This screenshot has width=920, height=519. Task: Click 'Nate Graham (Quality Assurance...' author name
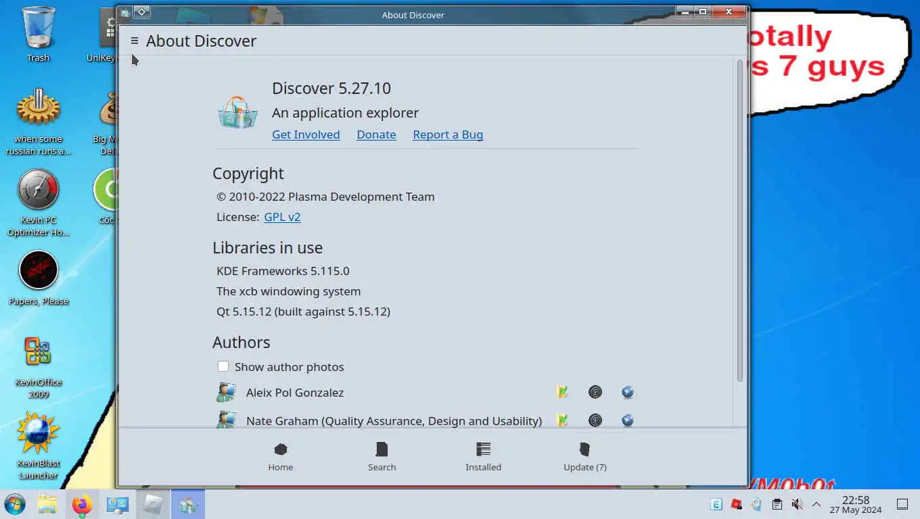pyautogui.click(x=394, y=420)
